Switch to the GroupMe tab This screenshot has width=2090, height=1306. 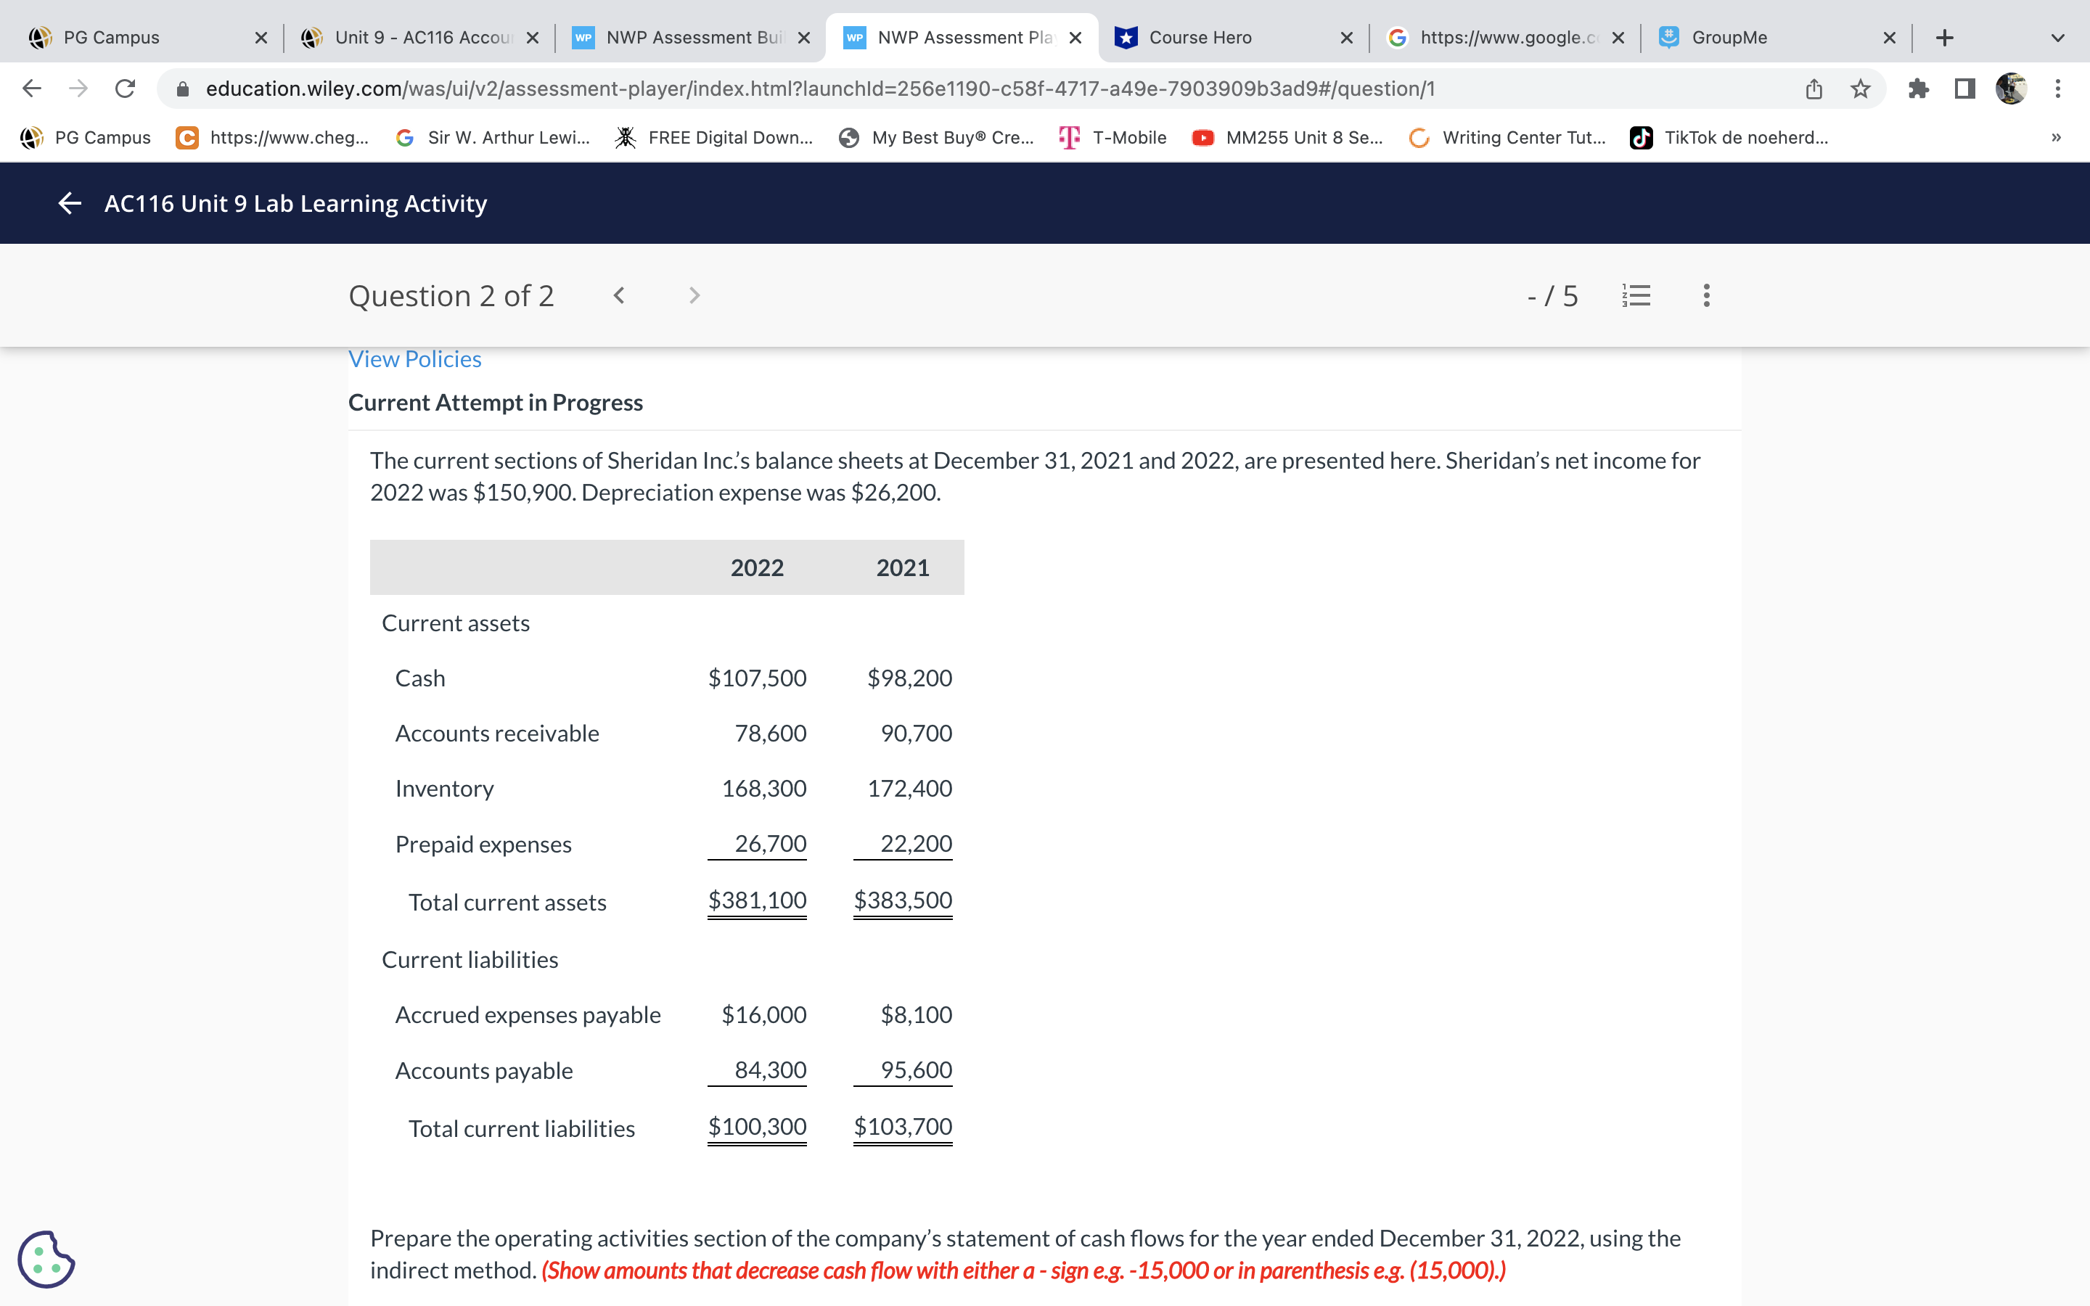click(x=1729, y=38)
